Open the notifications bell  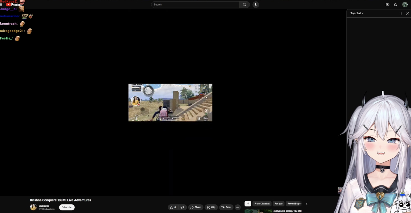tap(395, 5)
